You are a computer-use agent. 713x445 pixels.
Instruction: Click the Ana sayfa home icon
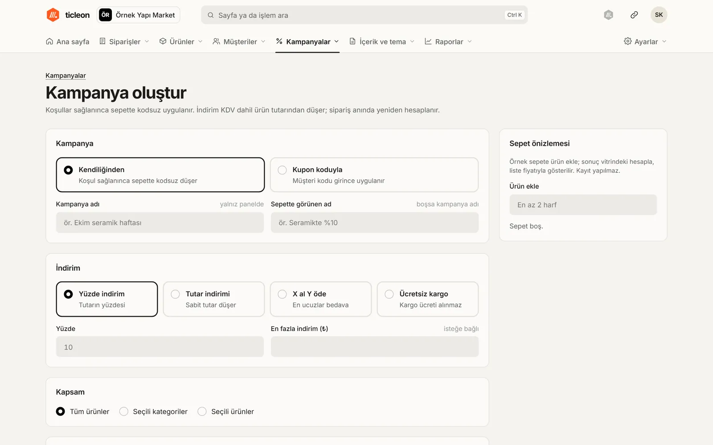(x=49, y=41)
